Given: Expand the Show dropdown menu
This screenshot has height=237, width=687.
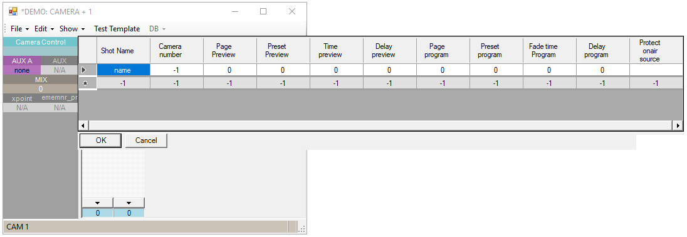Looking at the screenshot, I should [72, 29].
